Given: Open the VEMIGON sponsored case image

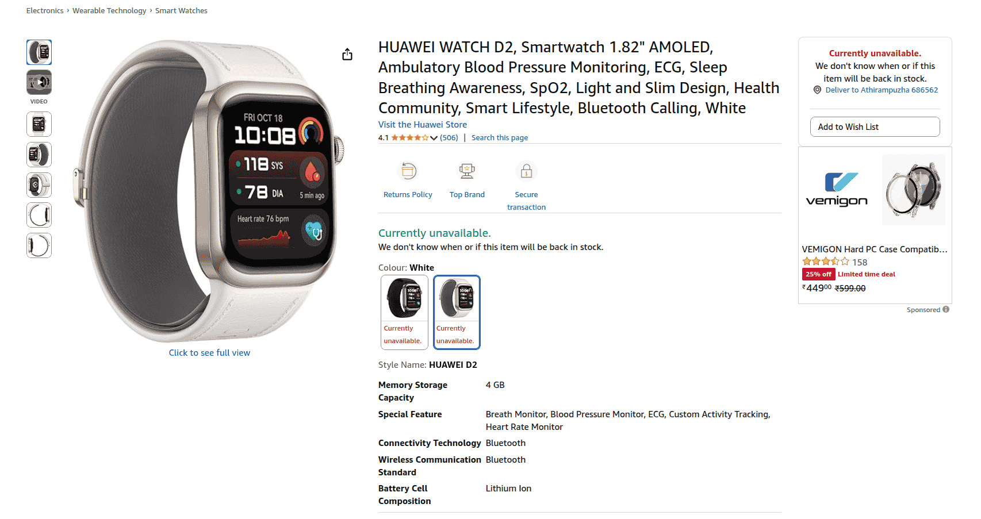Looking at the screenshot, I should pos(913,190).
